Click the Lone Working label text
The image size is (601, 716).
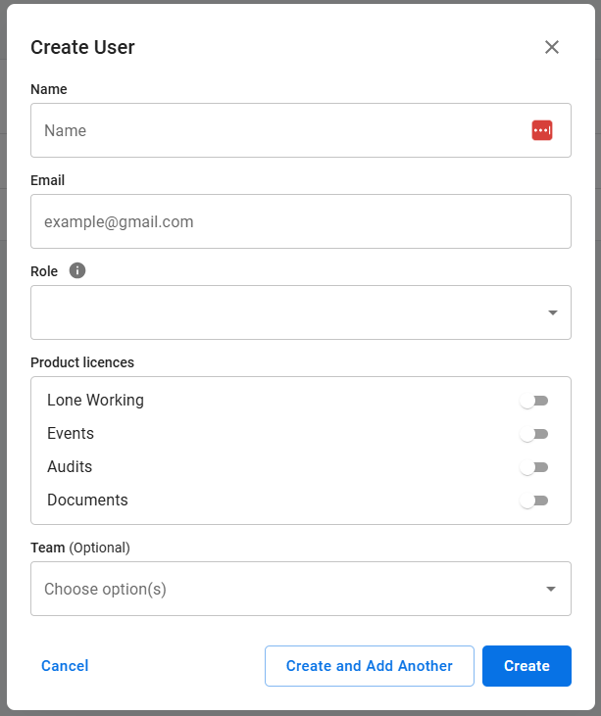95,401
